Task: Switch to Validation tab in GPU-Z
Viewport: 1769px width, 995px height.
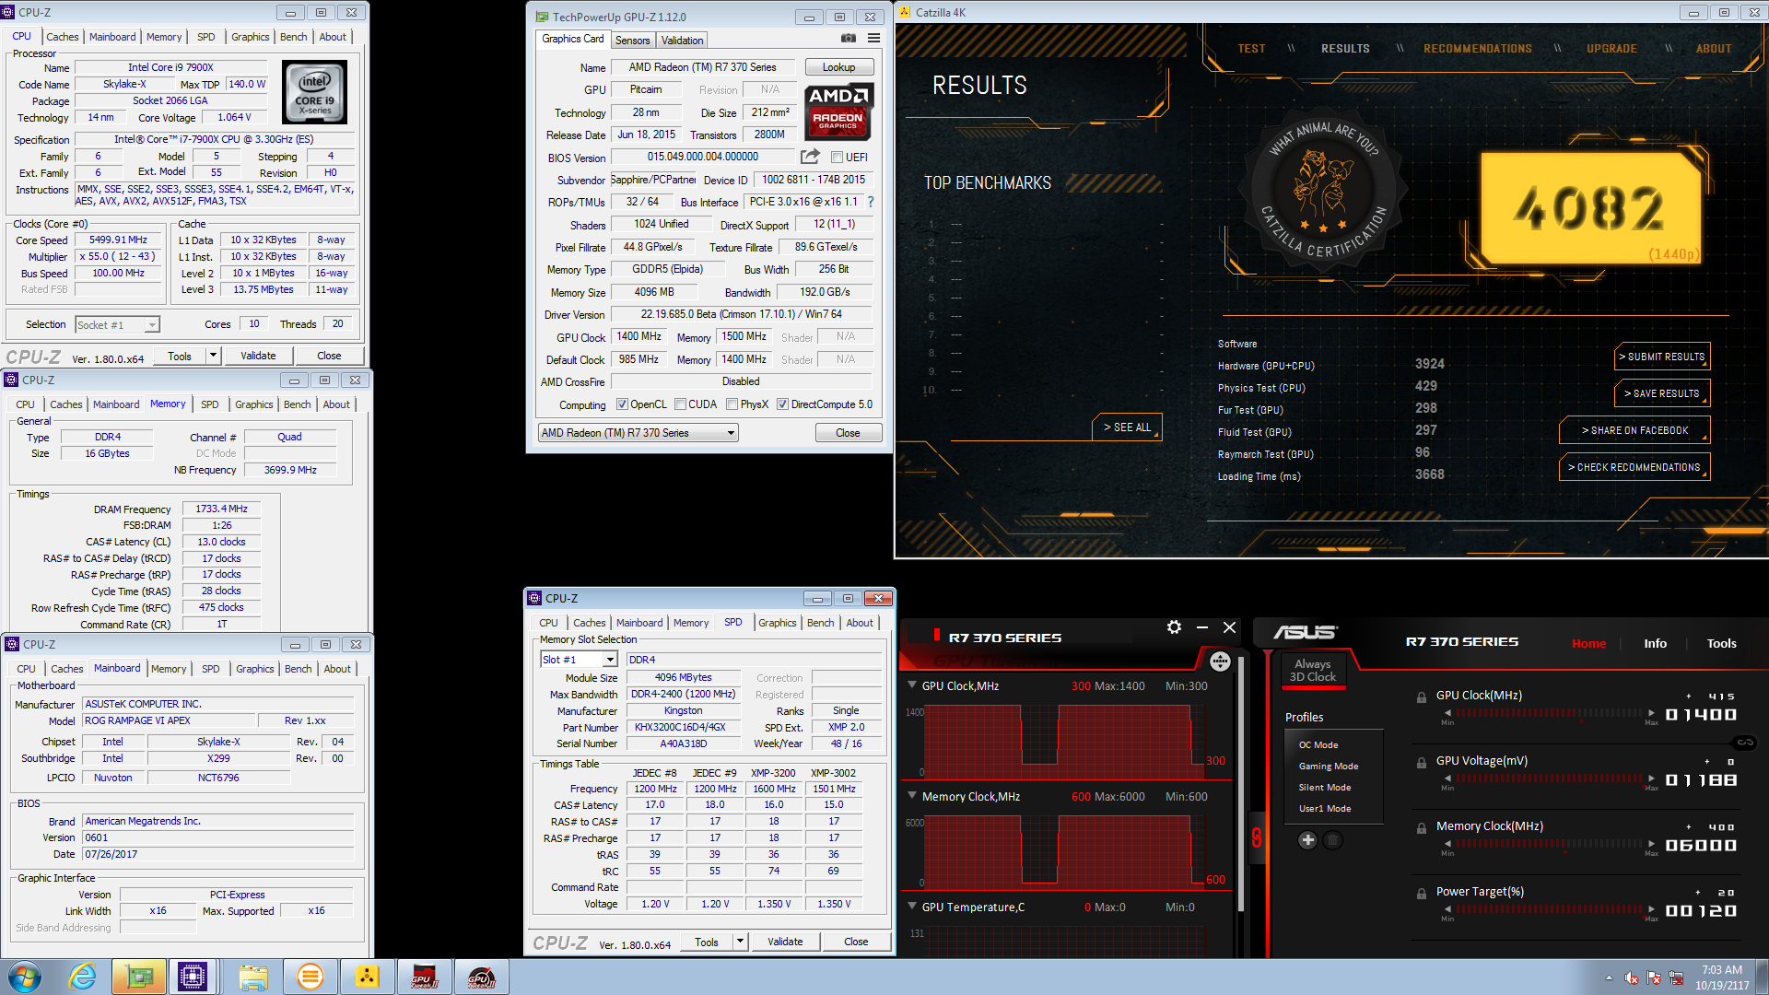Action: [682, 41]
